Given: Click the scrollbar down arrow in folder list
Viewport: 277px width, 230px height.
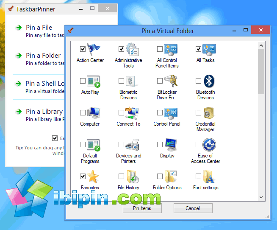Looking at the screenshot, I should [x=261, y=197].
